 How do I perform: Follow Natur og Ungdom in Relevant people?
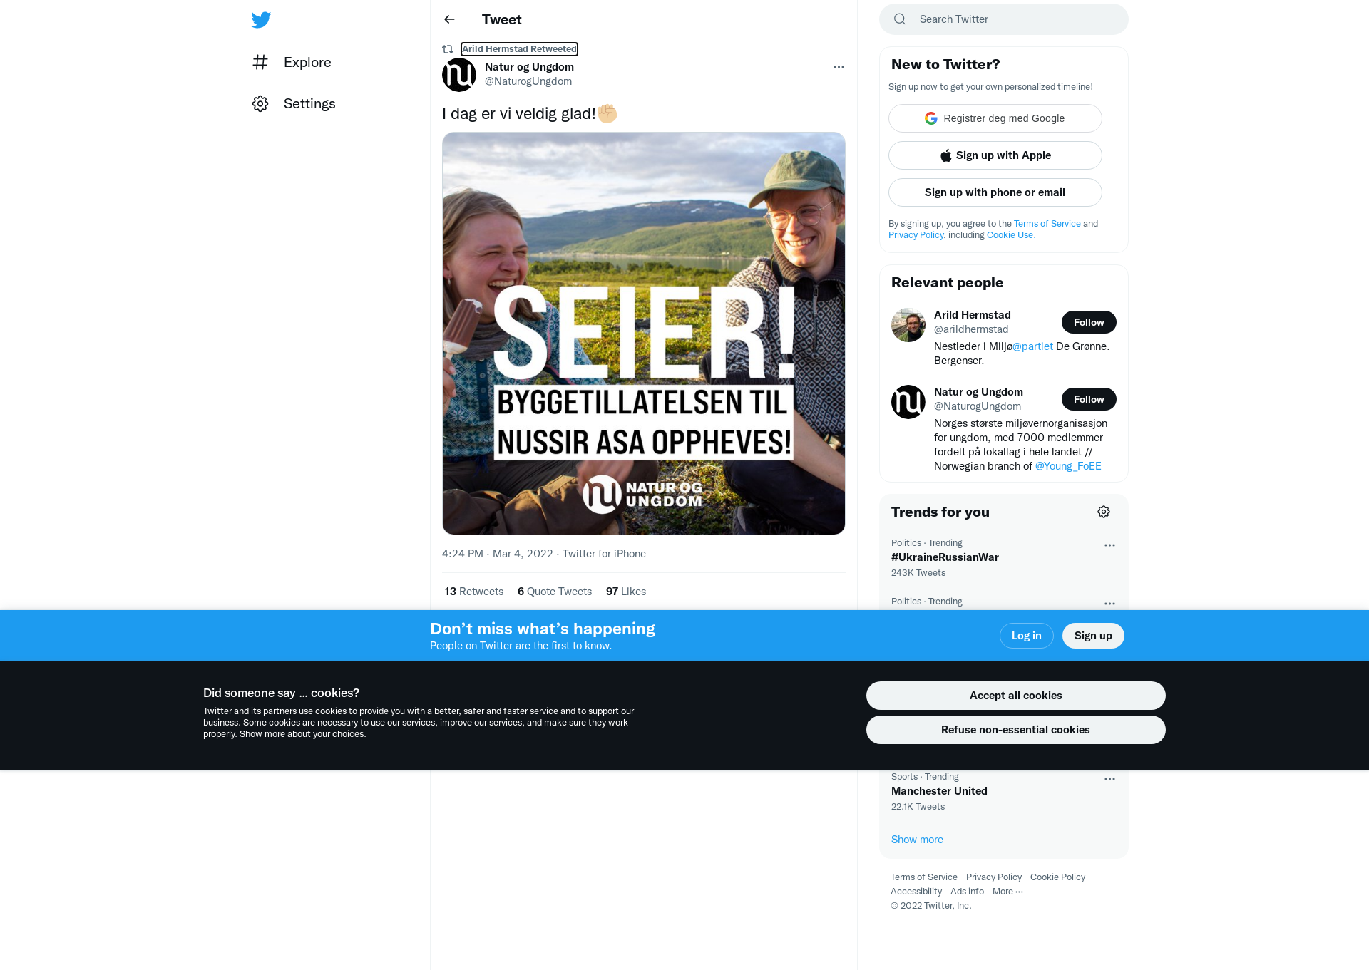coord(1089,399)
